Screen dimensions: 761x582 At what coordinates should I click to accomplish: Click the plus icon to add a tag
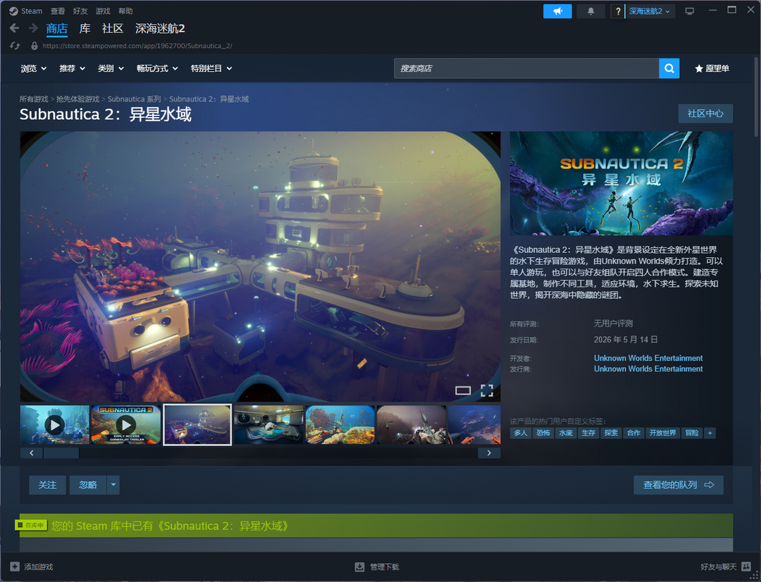[710, 433]
